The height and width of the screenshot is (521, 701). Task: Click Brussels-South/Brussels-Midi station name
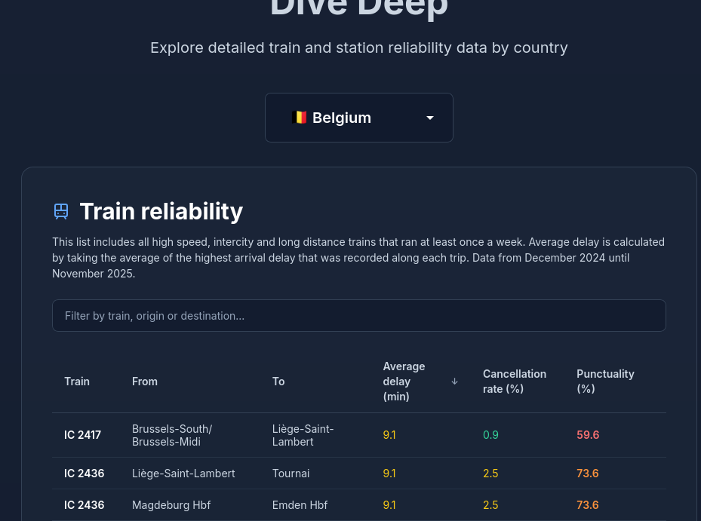172,435
